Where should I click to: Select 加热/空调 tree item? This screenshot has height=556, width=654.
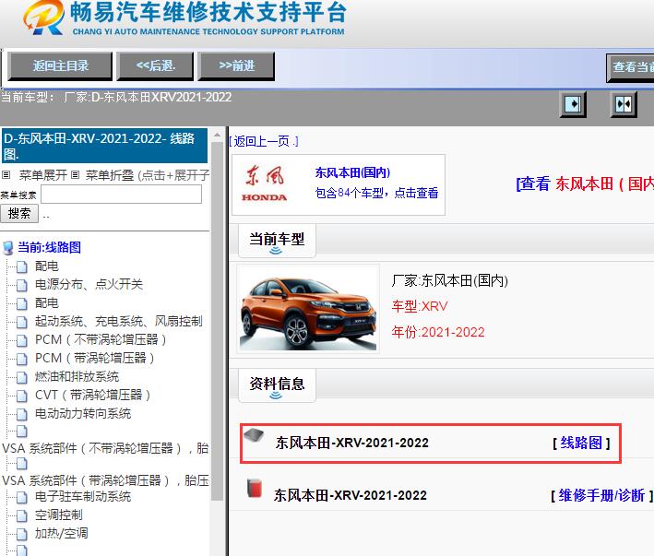[x=61, y=534]
